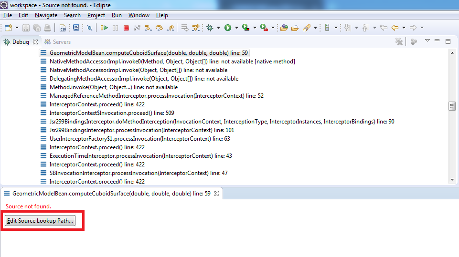Screen dimensions: 459x257
Task: Click the Coverage launch icon
Action: click(x=246, y=28)
